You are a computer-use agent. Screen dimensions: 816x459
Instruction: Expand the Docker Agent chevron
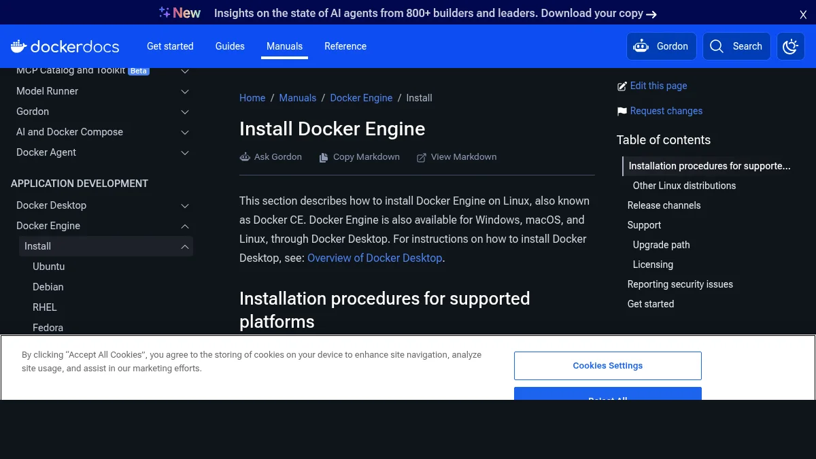click(x=185, y=152)
